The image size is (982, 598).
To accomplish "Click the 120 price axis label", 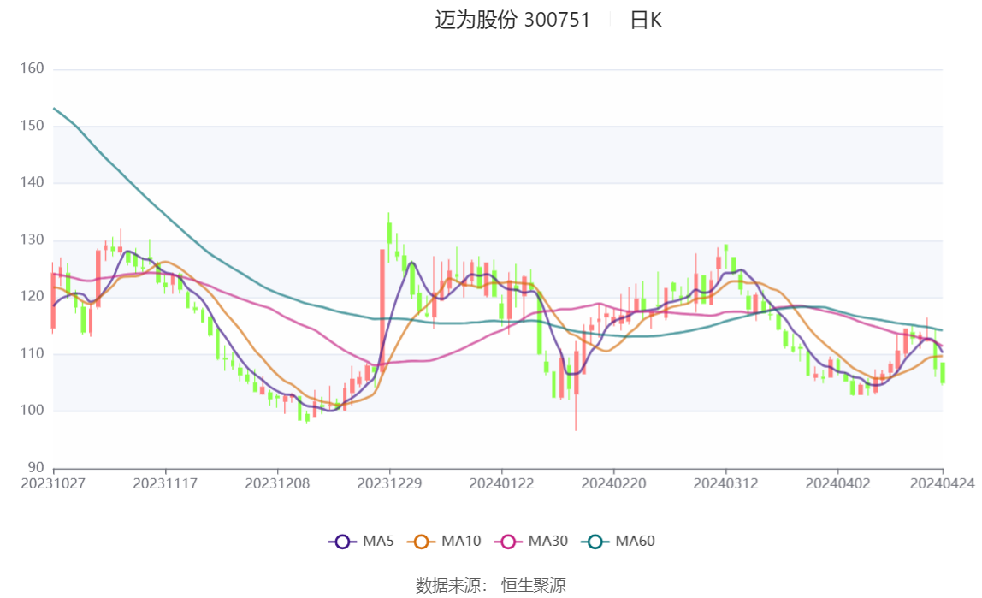I will pos(32,296).
